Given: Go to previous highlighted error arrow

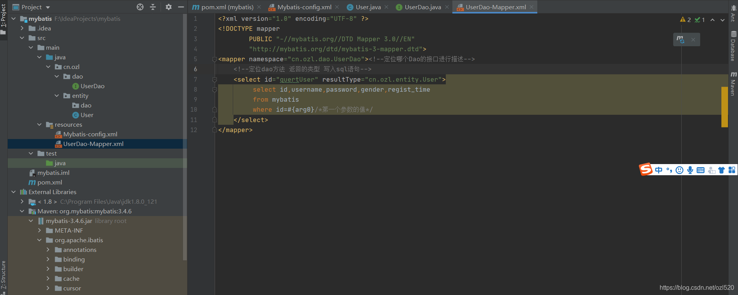Looking at the screenshot, I should 713,20.
